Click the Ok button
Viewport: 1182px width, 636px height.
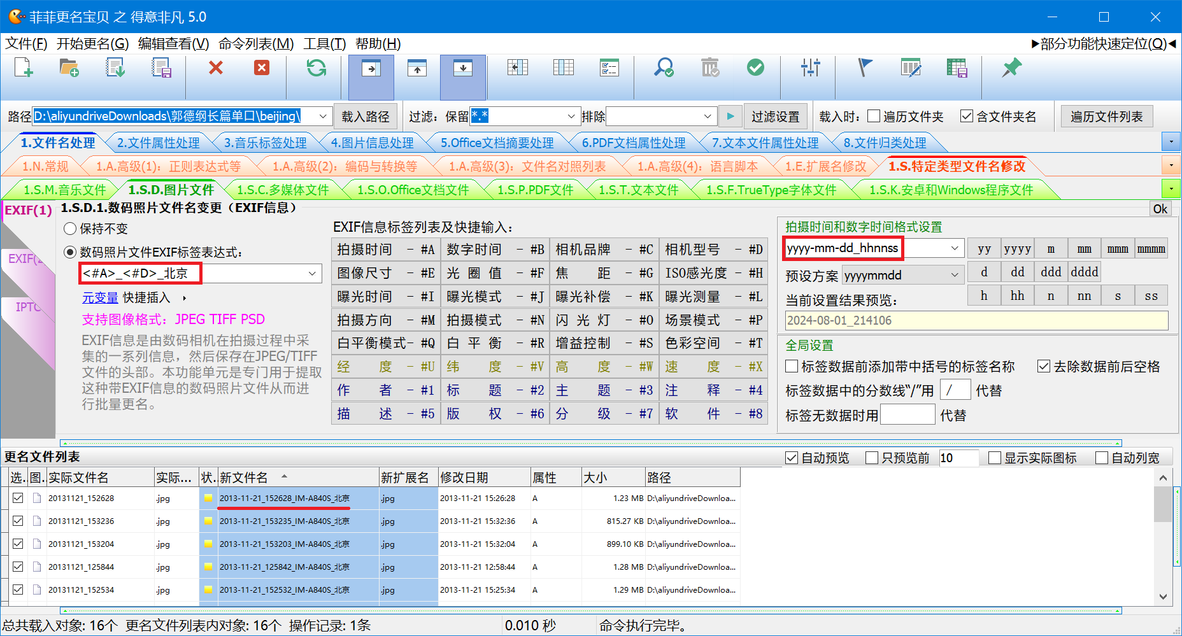click(x=1160, y=209)
